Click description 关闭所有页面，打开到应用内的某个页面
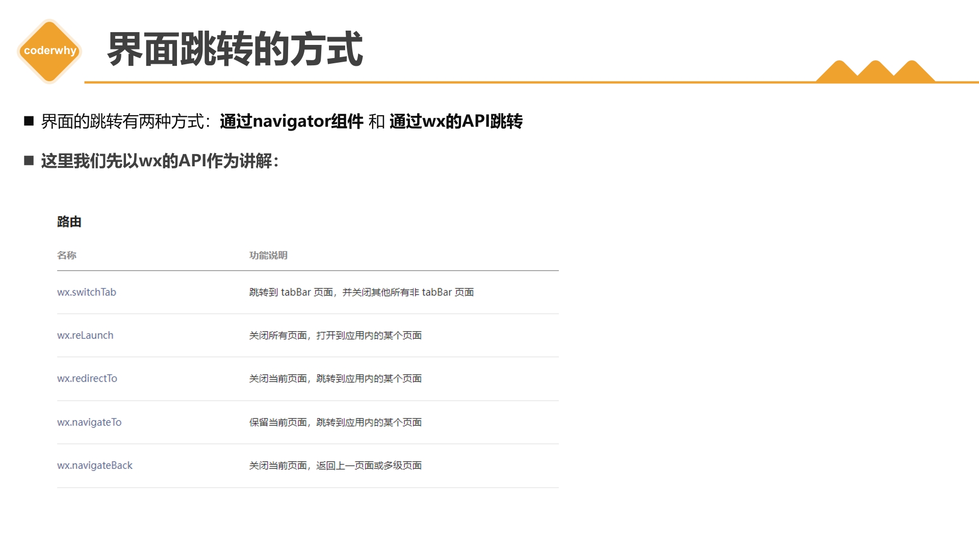The image size is (979, 551). coord(336,335)
